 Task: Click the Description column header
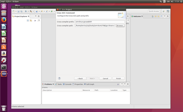tap(62, 90)
